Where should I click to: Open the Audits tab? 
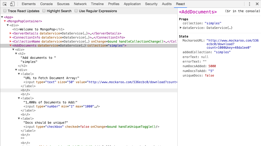tap(167, 4)
